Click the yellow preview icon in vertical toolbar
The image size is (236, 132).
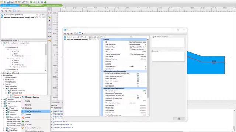pos(49,40)
